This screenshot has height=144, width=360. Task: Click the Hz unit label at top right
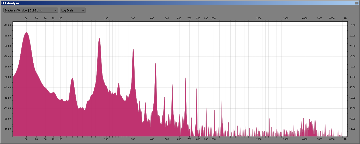[345, 18]
